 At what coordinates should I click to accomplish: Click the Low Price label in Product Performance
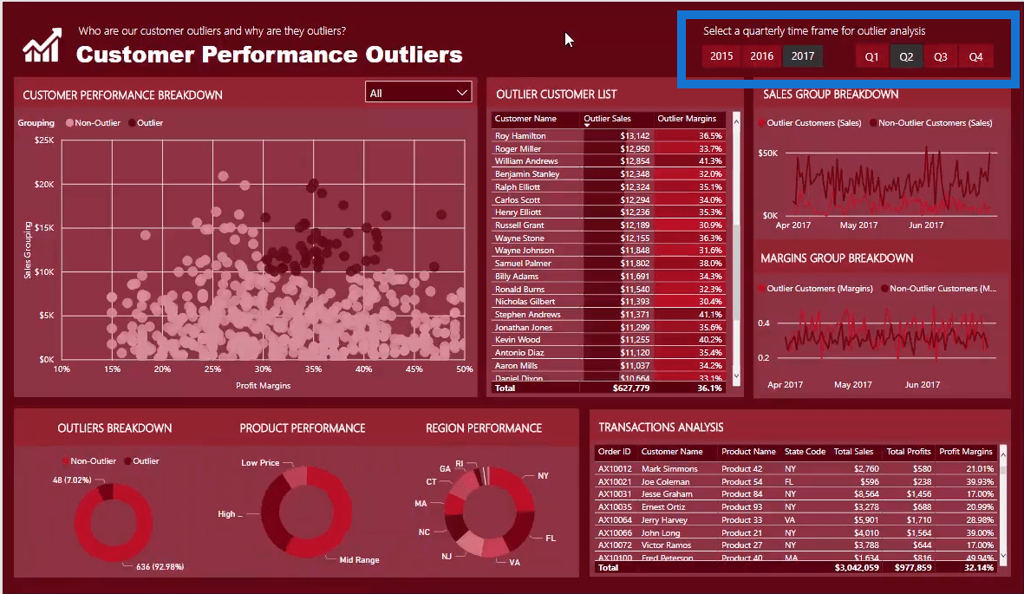(260, 463)
